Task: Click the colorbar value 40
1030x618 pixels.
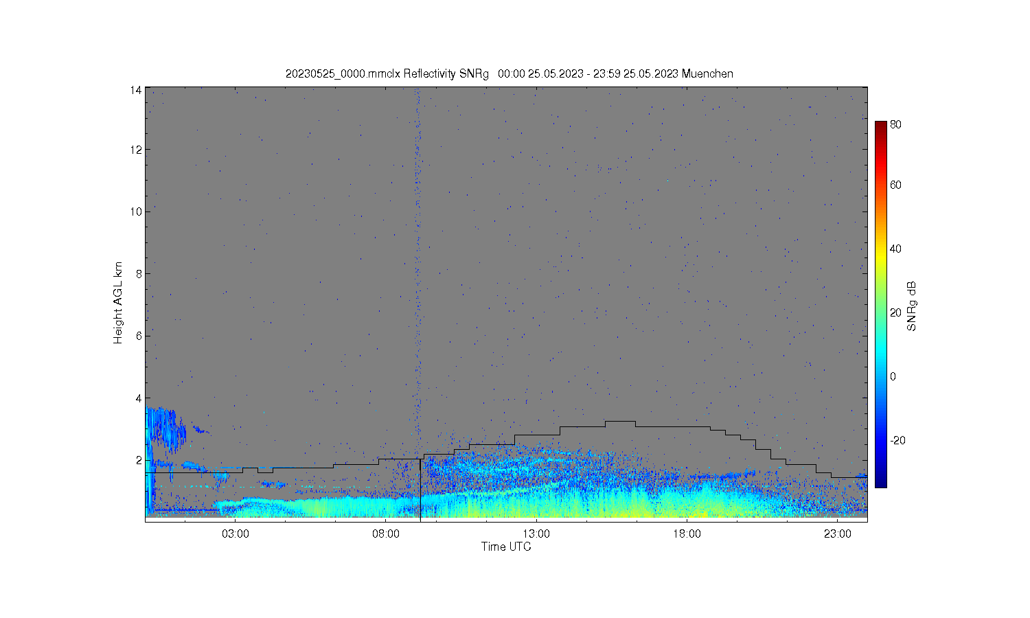Action: click(x=895, y=249)
